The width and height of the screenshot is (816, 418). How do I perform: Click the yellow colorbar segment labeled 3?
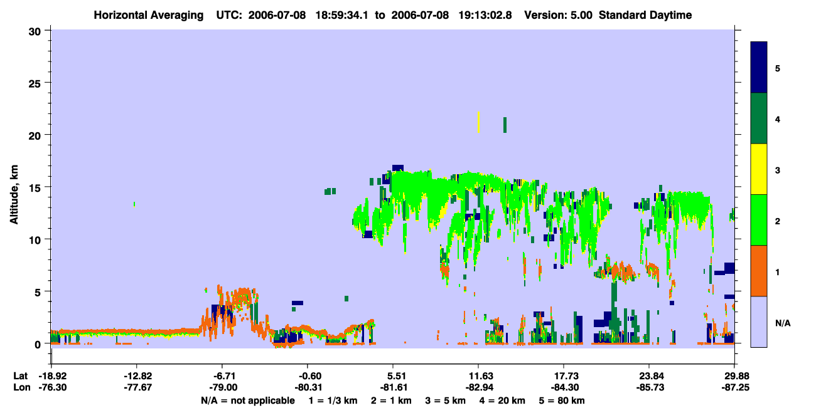pyautogui.click(x=759, y=169)
